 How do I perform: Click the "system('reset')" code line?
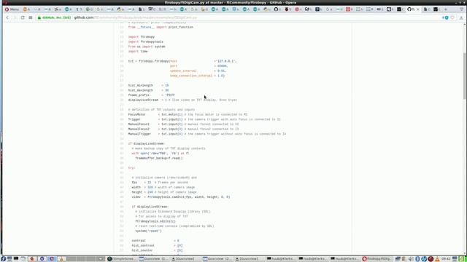pos(148,231)
